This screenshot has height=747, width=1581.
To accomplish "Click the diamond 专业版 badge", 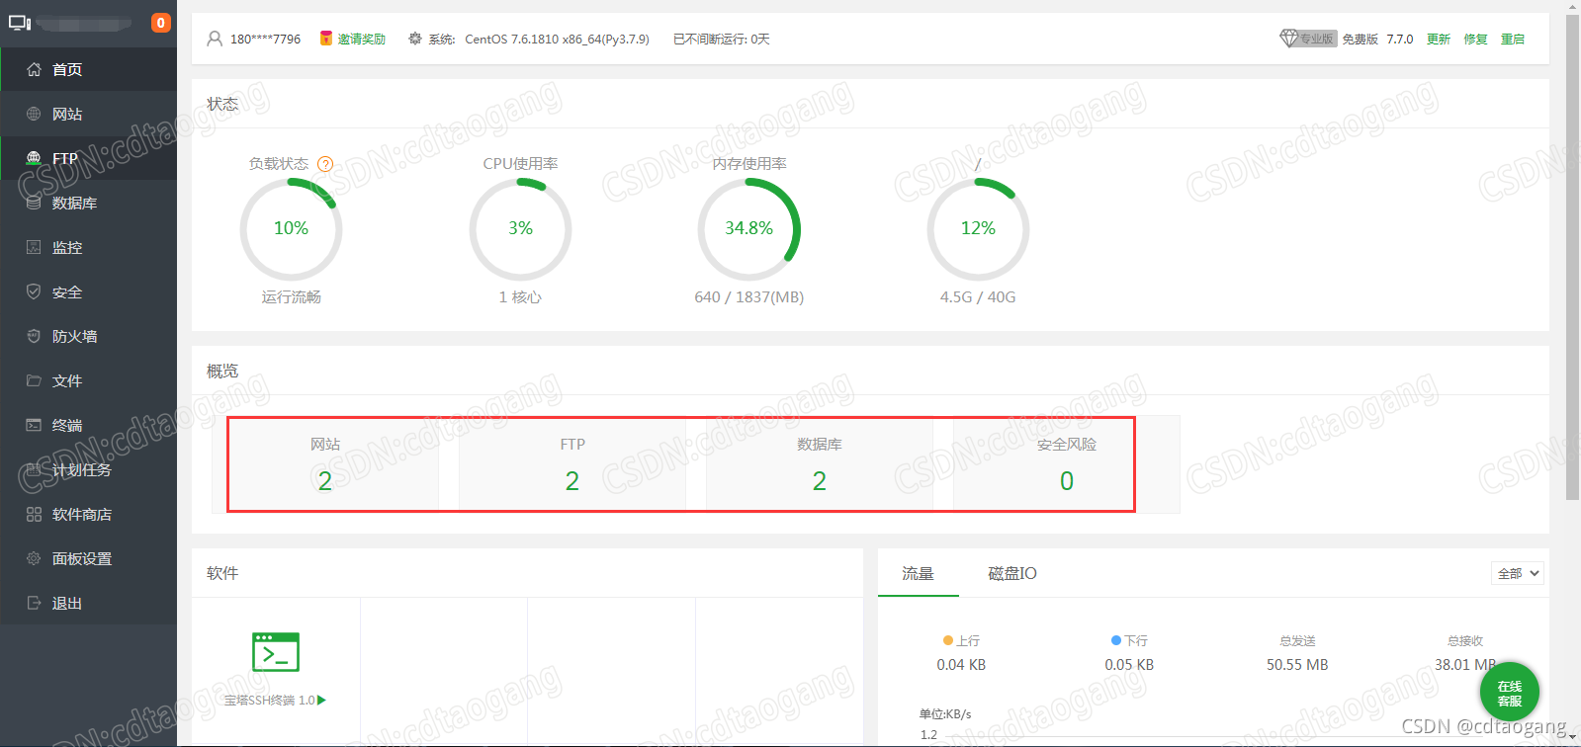I will (1308, 39).
